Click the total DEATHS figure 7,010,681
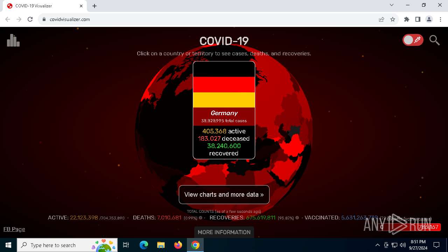Screen dimensions: 448x252 tap(169, 218)
